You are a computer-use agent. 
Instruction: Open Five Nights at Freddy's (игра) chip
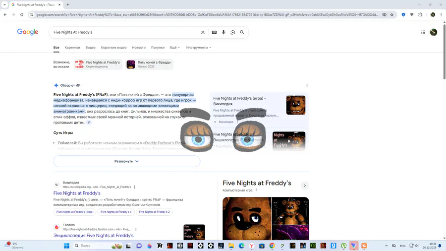tap(75, 212)
